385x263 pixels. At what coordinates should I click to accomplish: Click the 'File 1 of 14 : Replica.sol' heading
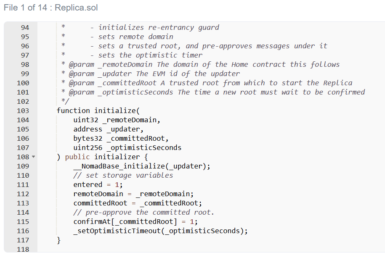[x=50, y=8]
